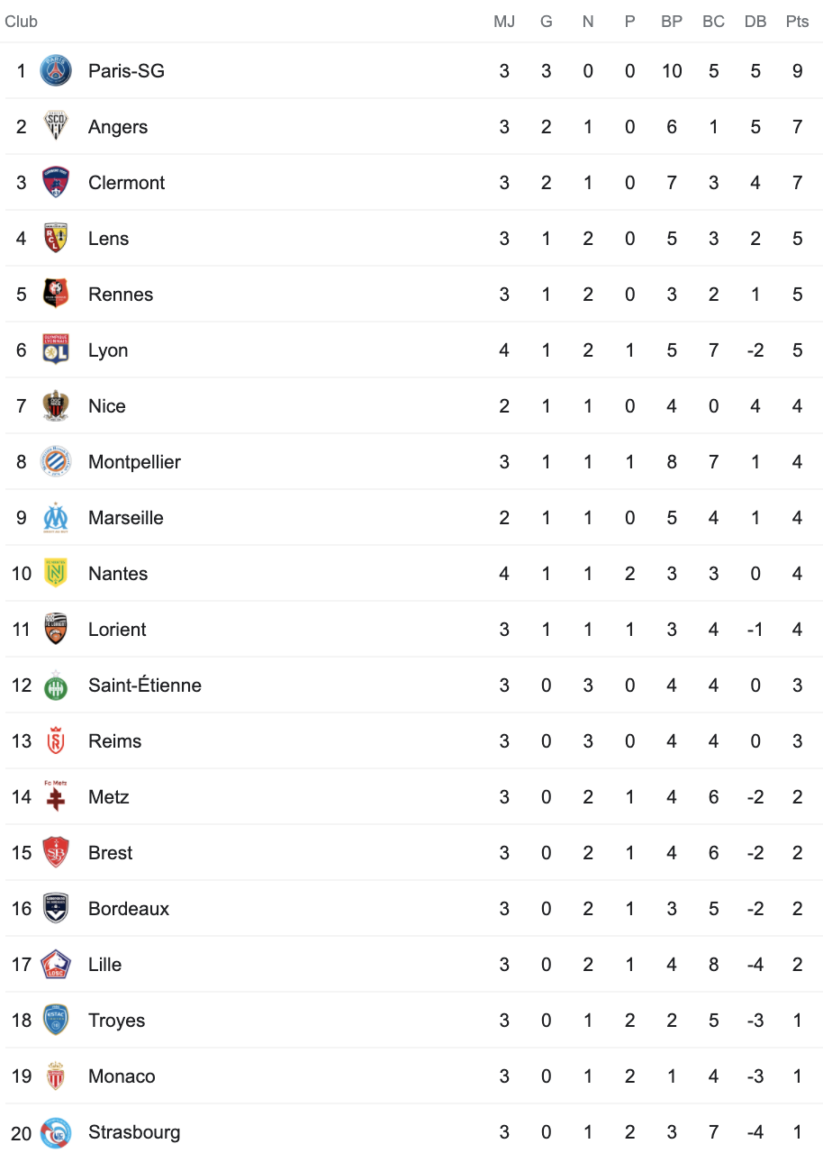This screenshot has height=1171, width=823.
Task: Select the Marseille club logo
Action: pyautogui.click(x=56, y=517)
